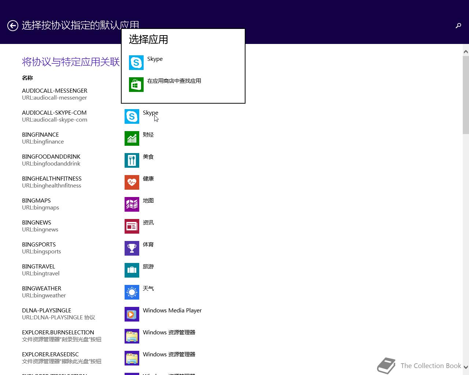Viewport: 469px width, 375px height.
Task: Select the BINGWEATHER protocol name
Action: point(42,289)
